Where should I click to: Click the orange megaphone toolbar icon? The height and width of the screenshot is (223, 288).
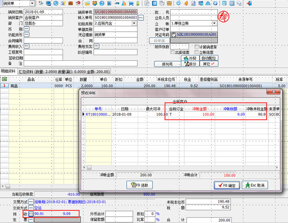(186, 3)
